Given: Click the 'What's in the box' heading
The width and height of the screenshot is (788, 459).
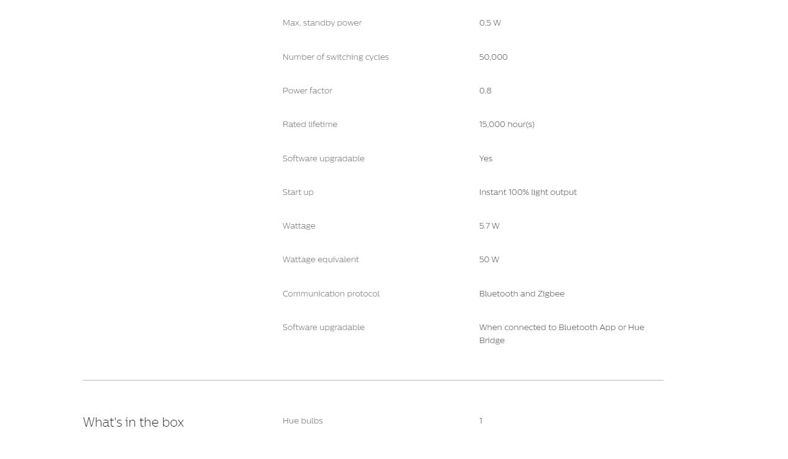Looking at the screenshot, I should click(x=133, y=422).
